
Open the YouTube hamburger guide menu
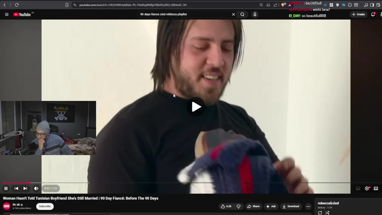(7, 14)
